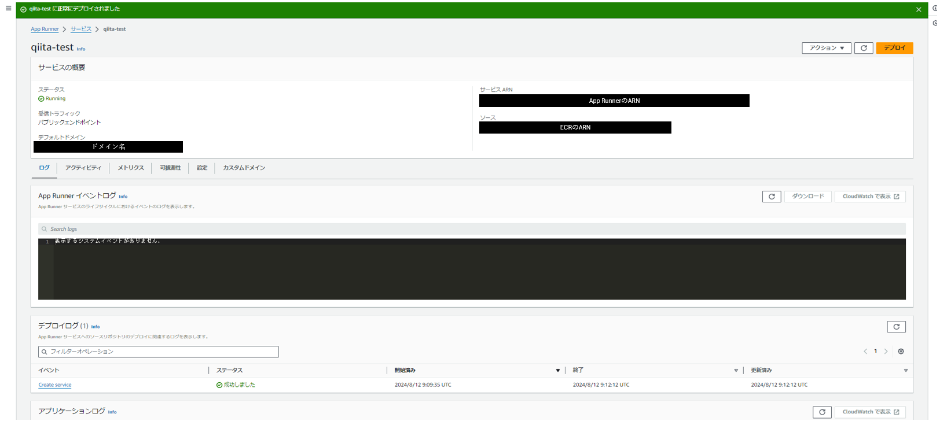940x425 pixels.
Task: Click Info link next to App Runner event log
Action: pyautogui.click(x=123, y=197)
